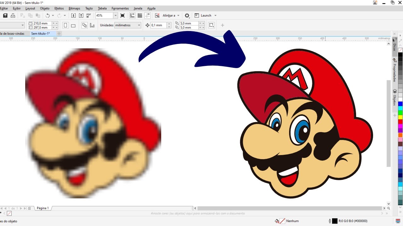Click the fill color Nenhum indicator
403x226 pixels.
(287, 221)
